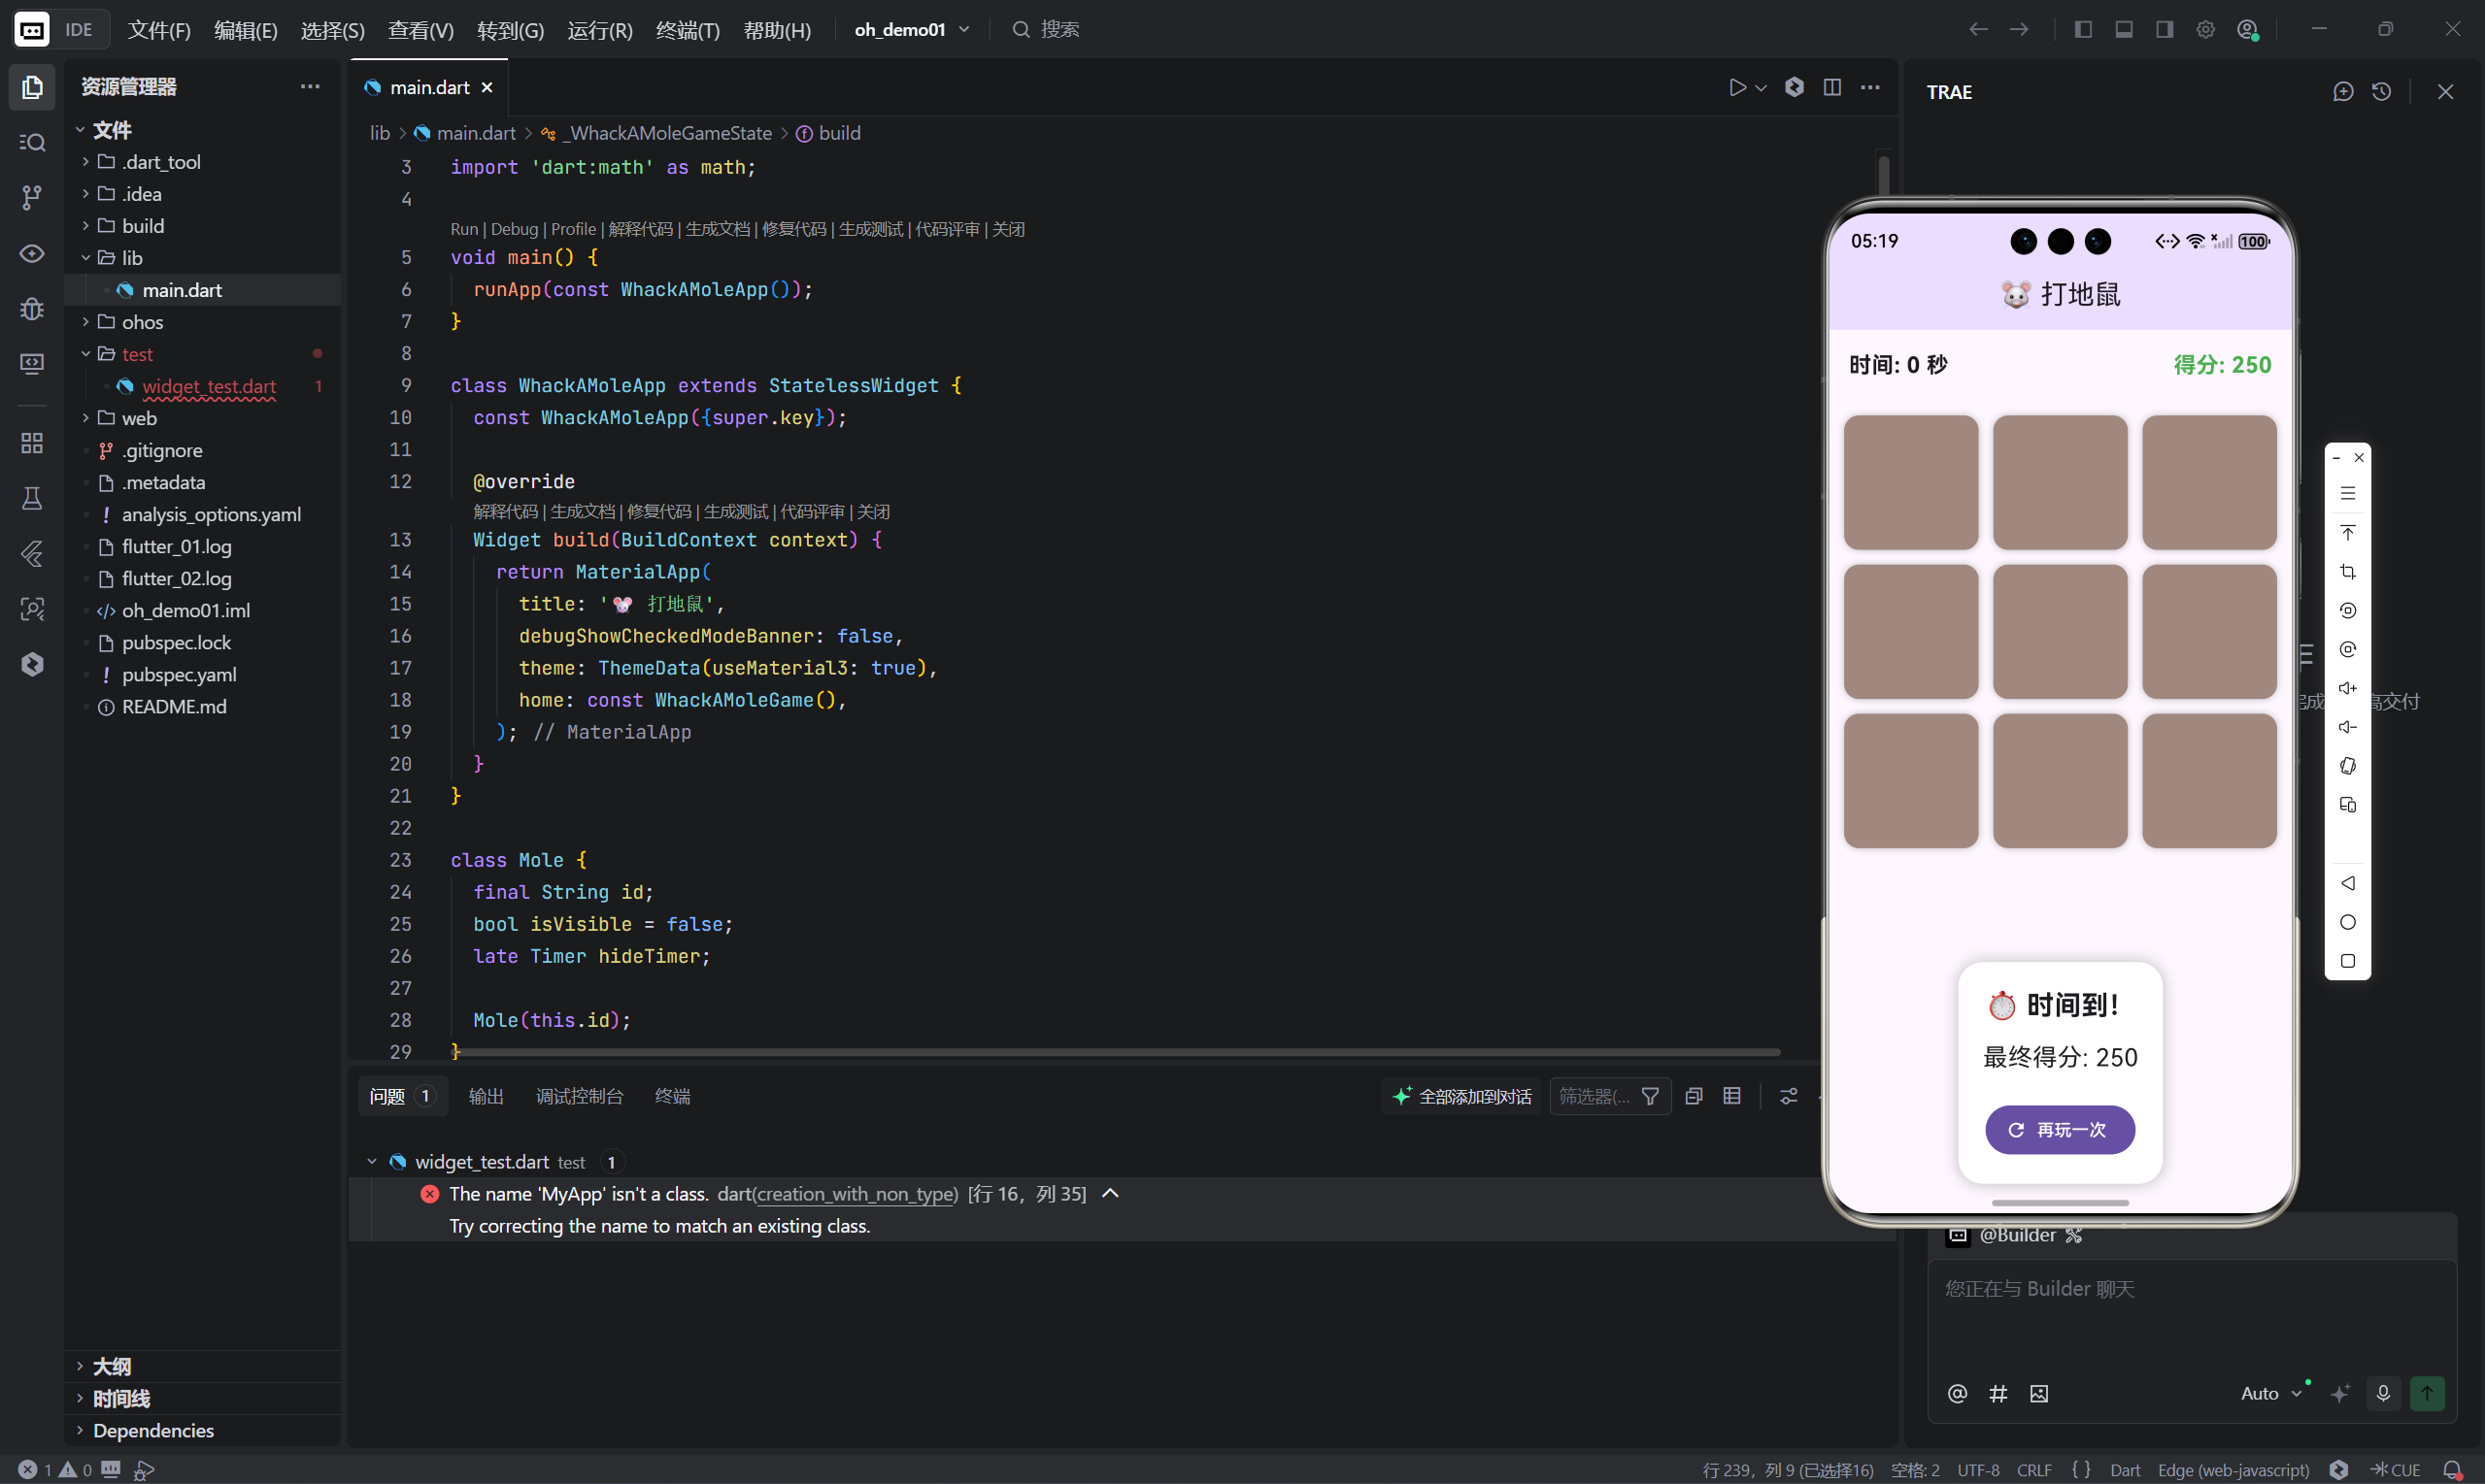
Task: Open the Extensions view icon
Action: 32,443
